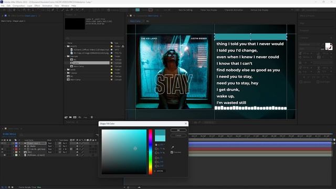Delete selected item with the Project trash icon
This screenshot has height=189, width=336.
tap(92, 117)
